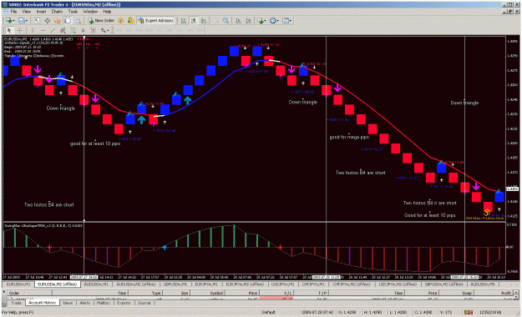Image resolution: width=522 pixels, height=317 pixels.
Task: Switch to CHFJPYm,M2 (offline) chart tab
Action: (352, 284)
